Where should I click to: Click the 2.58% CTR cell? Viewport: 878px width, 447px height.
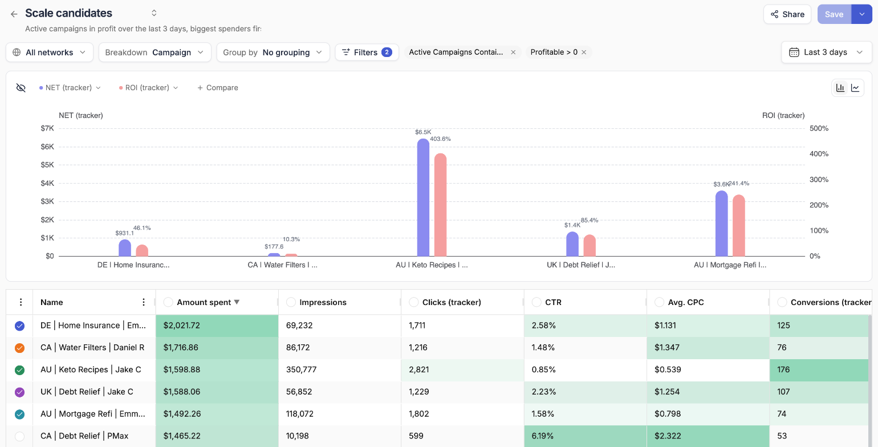[585, 326]
